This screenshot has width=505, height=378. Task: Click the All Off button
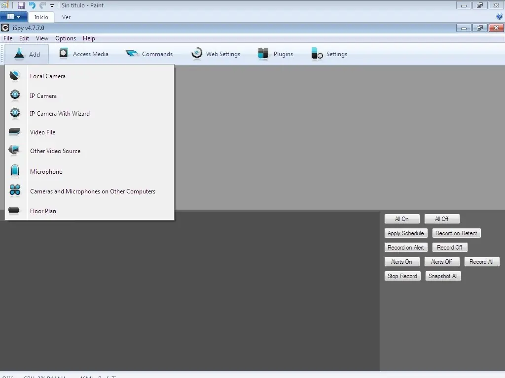click(442, 219)
